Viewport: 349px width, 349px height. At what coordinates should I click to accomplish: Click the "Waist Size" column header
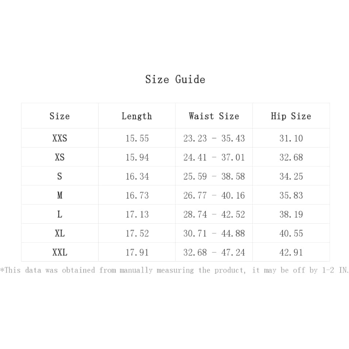click(x=214, y=116)
